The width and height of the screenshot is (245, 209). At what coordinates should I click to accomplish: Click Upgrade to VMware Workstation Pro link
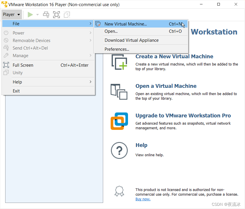tap(183, 116)
